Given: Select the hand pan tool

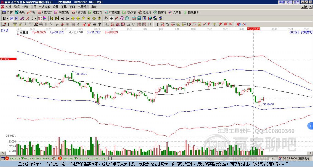Looking at the screenshot, I should click(106, 19).
